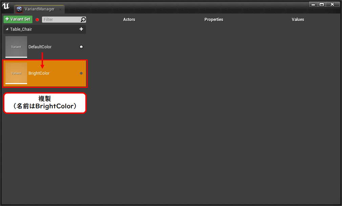
Task: Select the Table_Chair variant set row
Action: point(45,29)
